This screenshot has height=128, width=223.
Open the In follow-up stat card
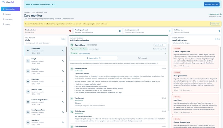pyautogui.click(x=197, y=31)
